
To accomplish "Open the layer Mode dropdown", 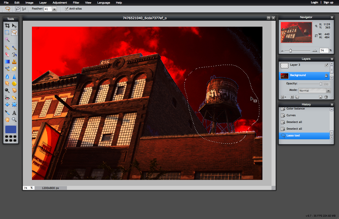I will [x=315, y=91].
